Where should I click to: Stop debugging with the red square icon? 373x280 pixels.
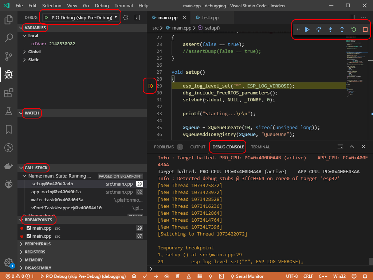tap(365, 30)
